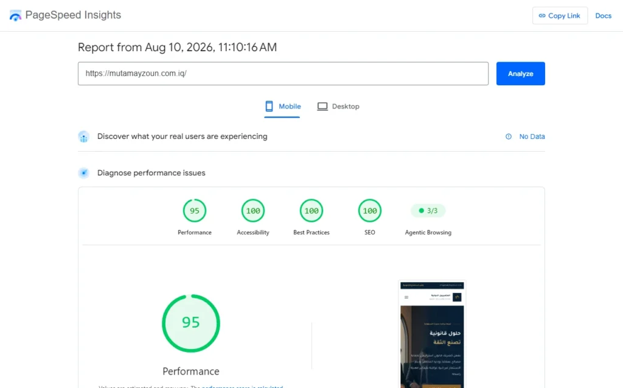This screenshot has height=388, width=623.
Task: Switch to the Mobile tab
Action: 282,106
